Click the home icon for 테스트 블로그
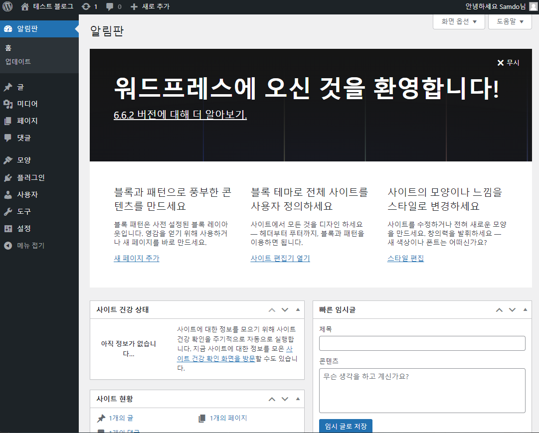 [x=25, y=6]
